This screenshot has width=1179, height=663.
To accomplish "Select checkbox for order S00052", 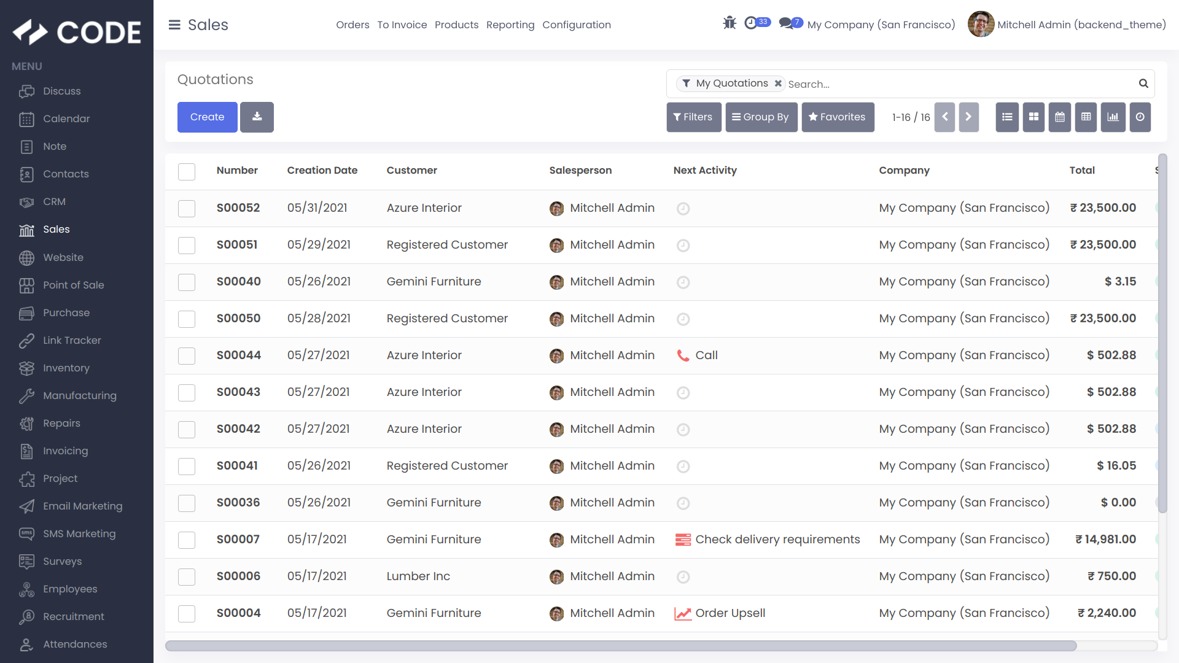I will 187,208.
